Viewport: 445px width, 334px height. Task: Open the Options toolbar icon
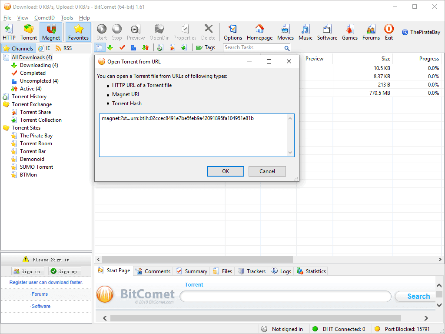(x=233, y=32)
